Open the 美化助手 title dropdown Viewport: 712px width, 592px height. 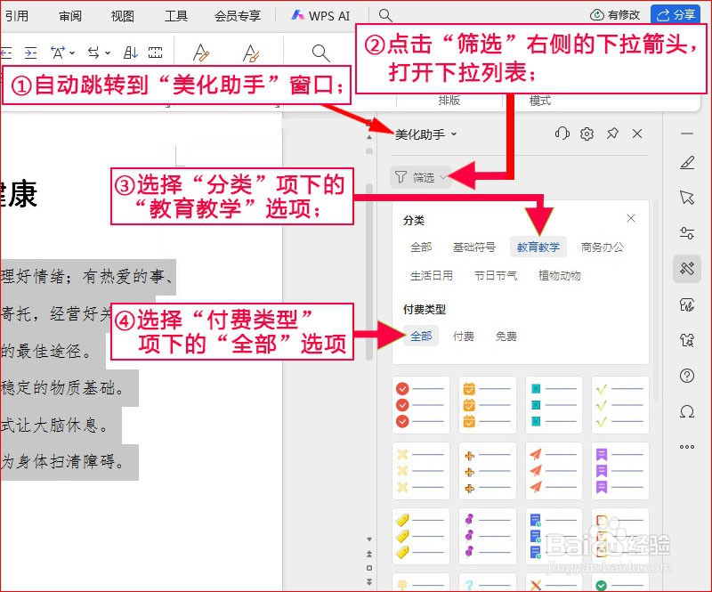(x=453, y=134)
